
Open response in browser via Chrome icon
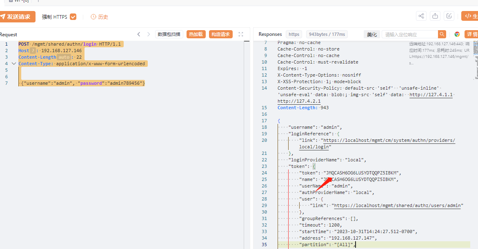pos(457,34)
